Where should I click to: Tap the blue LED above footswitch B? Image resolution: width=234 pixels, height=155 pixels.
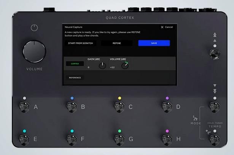pyautogui.click(x=72, y=98)
